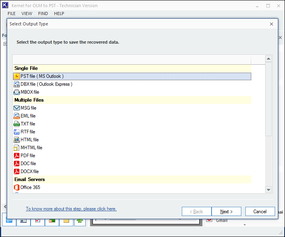285x237 pixels.
Task: Open yellow notes icon in bottom toolbar
Action: pos(66,221)
